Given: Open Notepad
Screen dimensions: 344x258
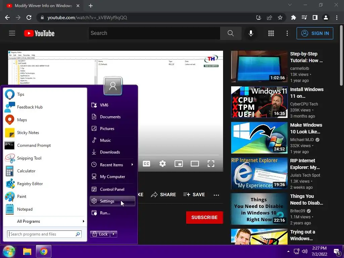Looking at the screenshot, I should [x=45, y=209].
